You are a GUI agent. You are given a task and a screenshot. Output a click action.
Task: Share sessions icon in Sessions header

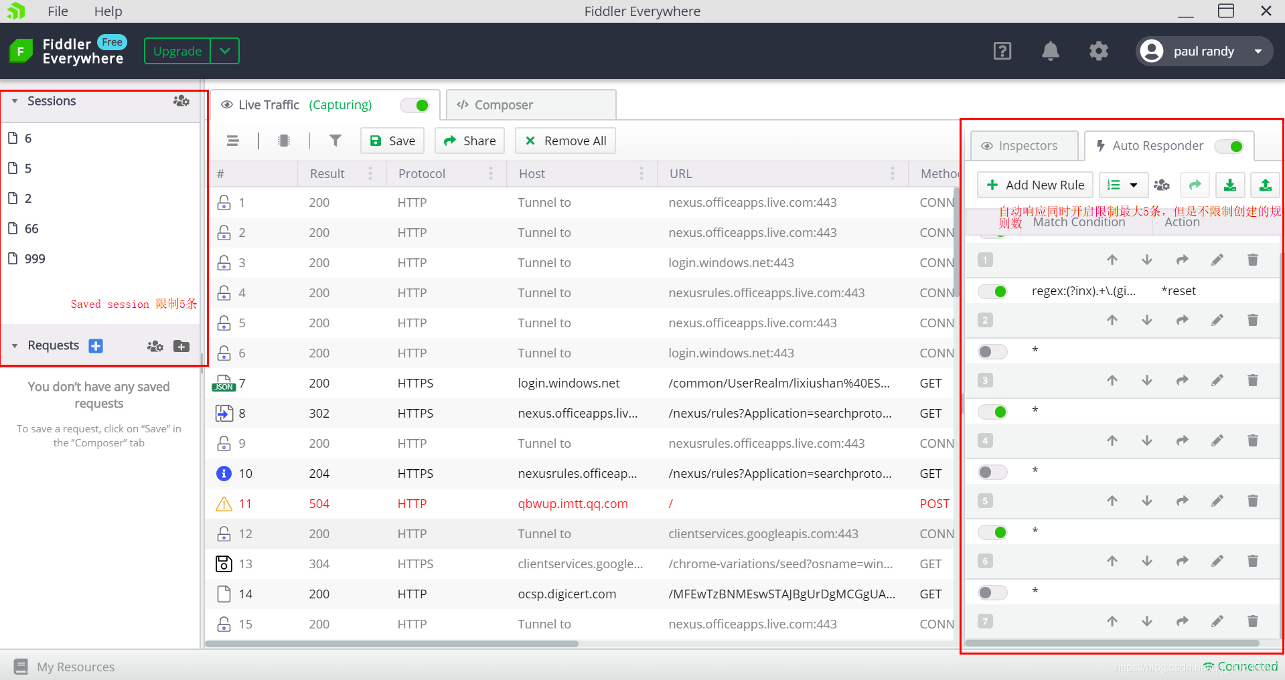coord(181,101)
